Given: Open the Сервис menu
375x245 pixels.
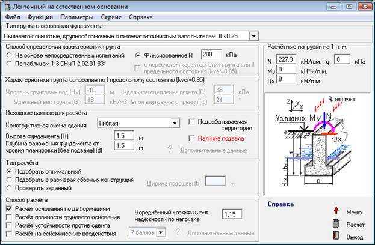Looking at the screenshot, I should coord(111,17).
